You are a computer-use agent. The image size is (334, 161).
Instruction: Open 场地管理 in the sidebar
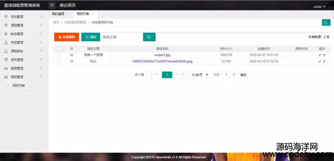click(x=17, y=17)
